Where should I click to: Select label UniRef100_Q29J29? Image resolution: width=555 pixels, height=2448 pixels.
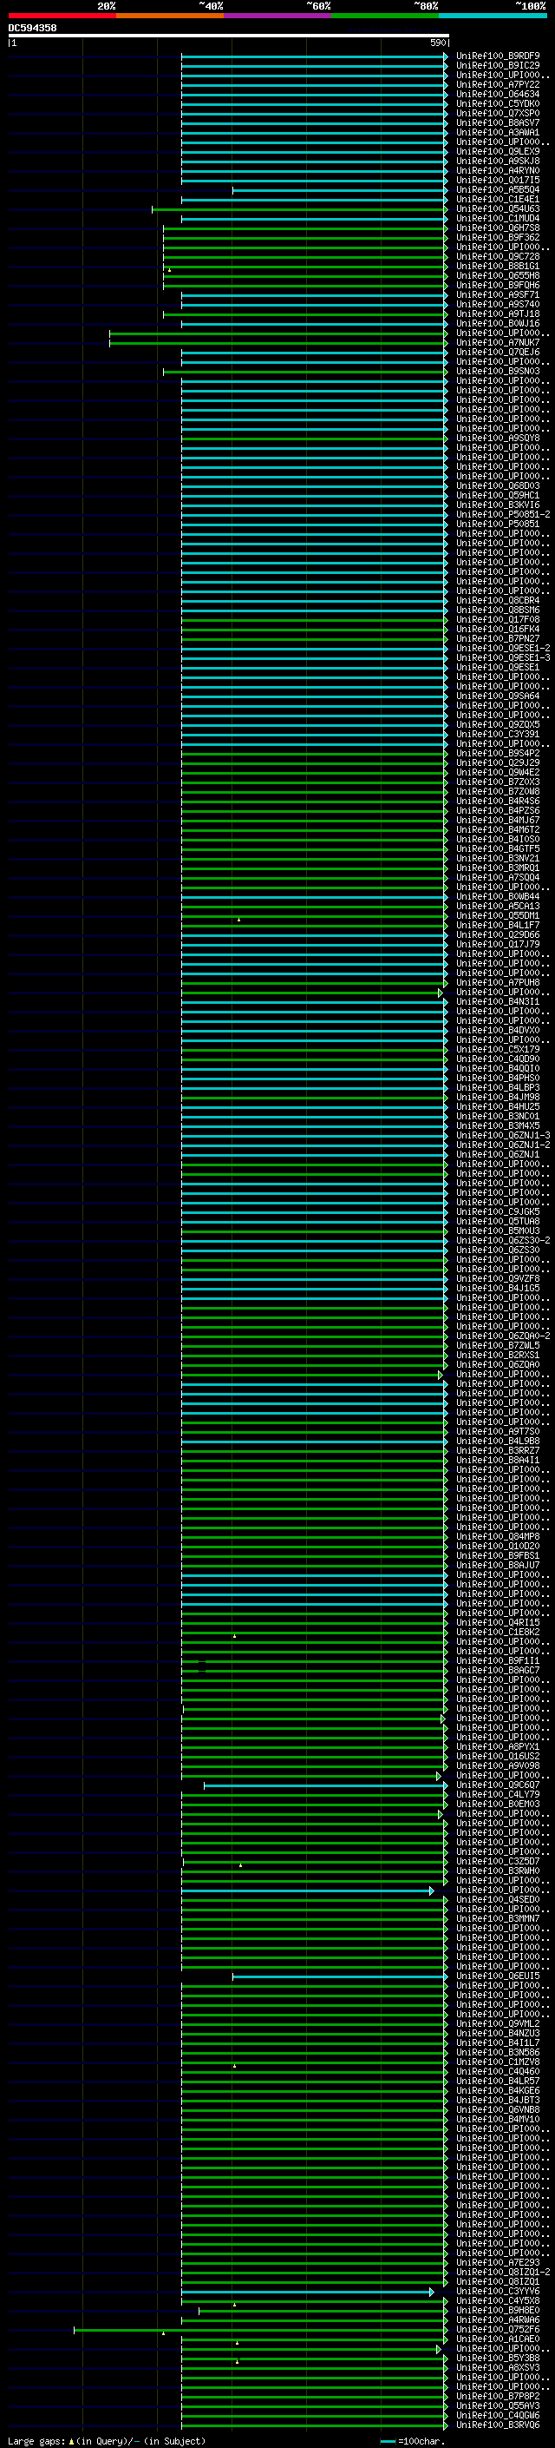click(498, 763)
